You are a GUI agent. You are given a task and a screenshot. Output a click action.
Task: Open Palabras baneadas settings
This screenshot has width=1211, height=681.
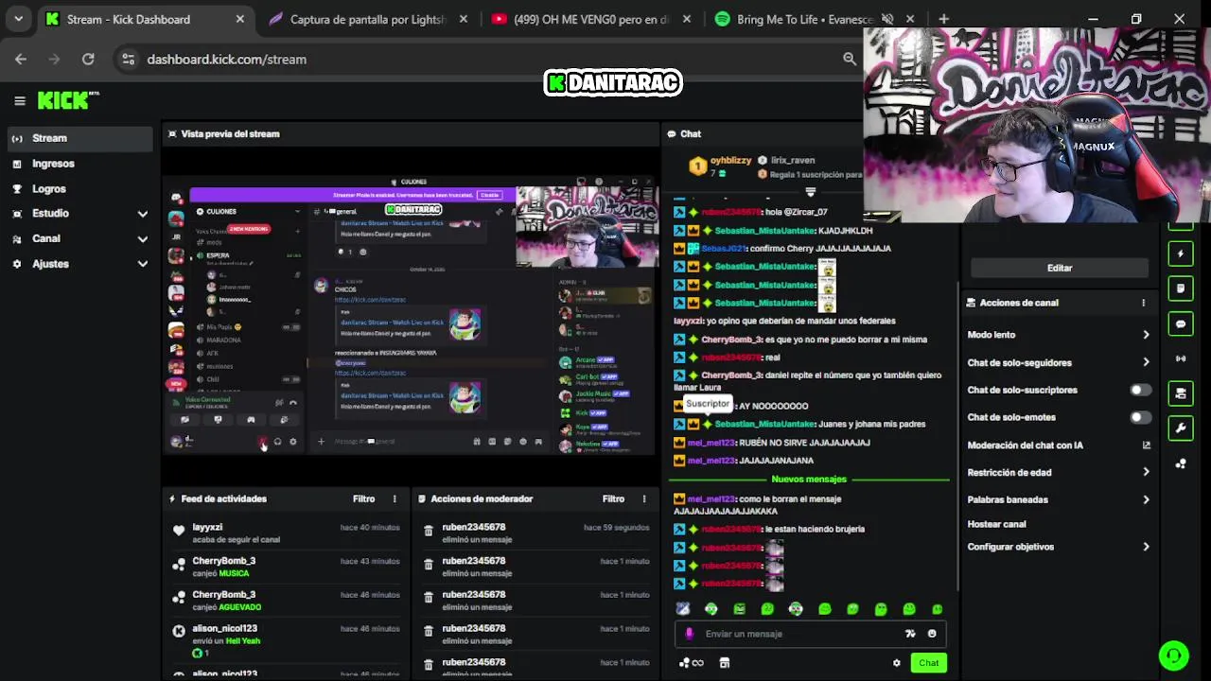[x=1059, y=499]
